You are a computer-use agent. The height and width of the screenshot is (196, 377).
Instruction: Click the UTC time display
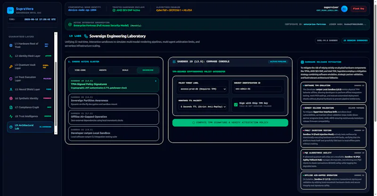[x=40, y=19]
